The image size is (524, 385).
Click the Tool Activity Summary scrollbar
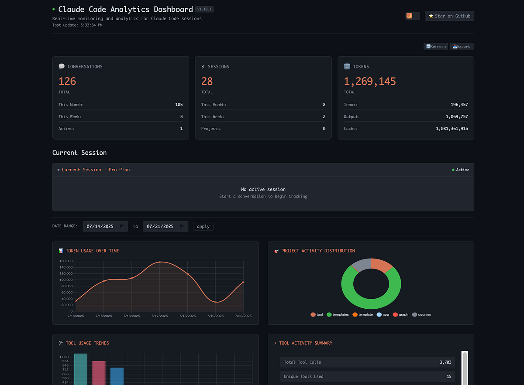[465, 368]
